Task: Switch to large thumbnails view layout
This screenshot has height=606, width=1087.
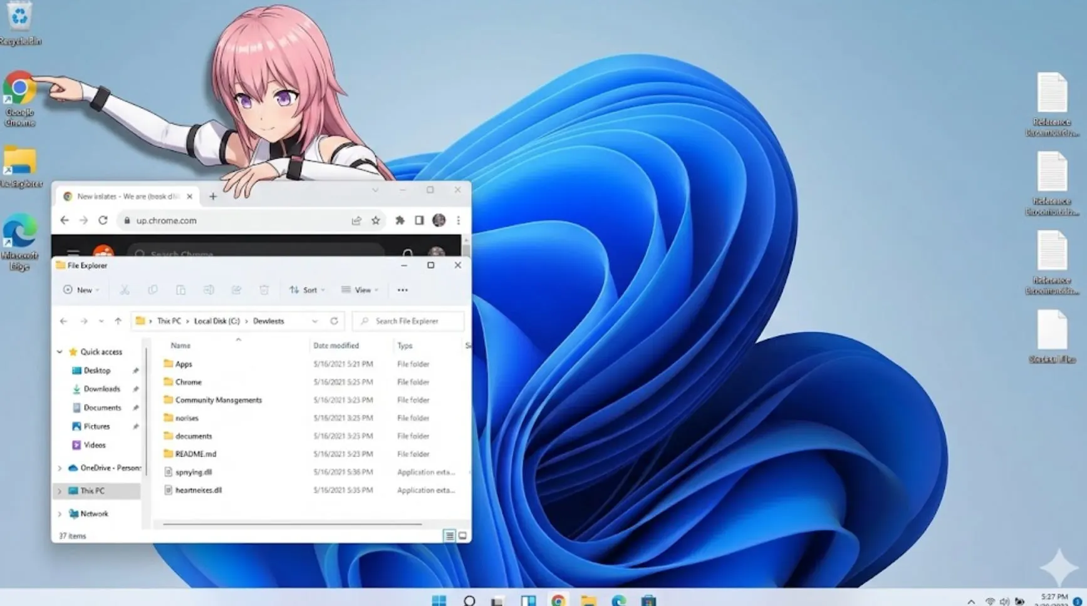Action: pyautogui.click(x=462, y=536)
